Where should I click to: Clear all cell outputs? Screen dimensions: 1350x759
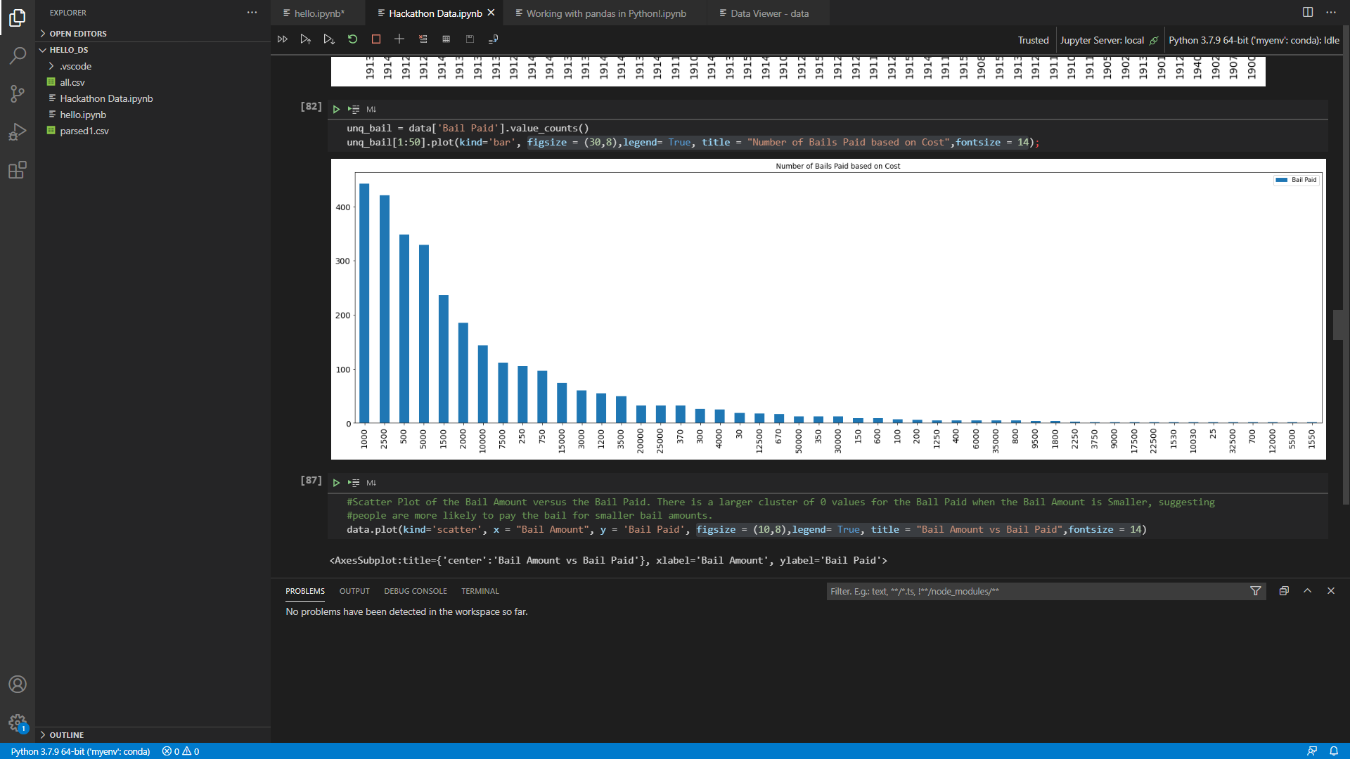(x=423, y=39)
